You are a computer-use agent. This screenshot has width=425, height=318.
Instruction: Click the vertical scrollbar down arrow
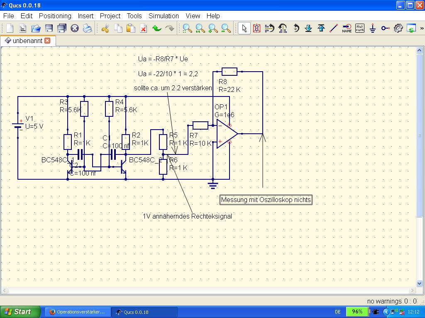[x=419, y=283]
